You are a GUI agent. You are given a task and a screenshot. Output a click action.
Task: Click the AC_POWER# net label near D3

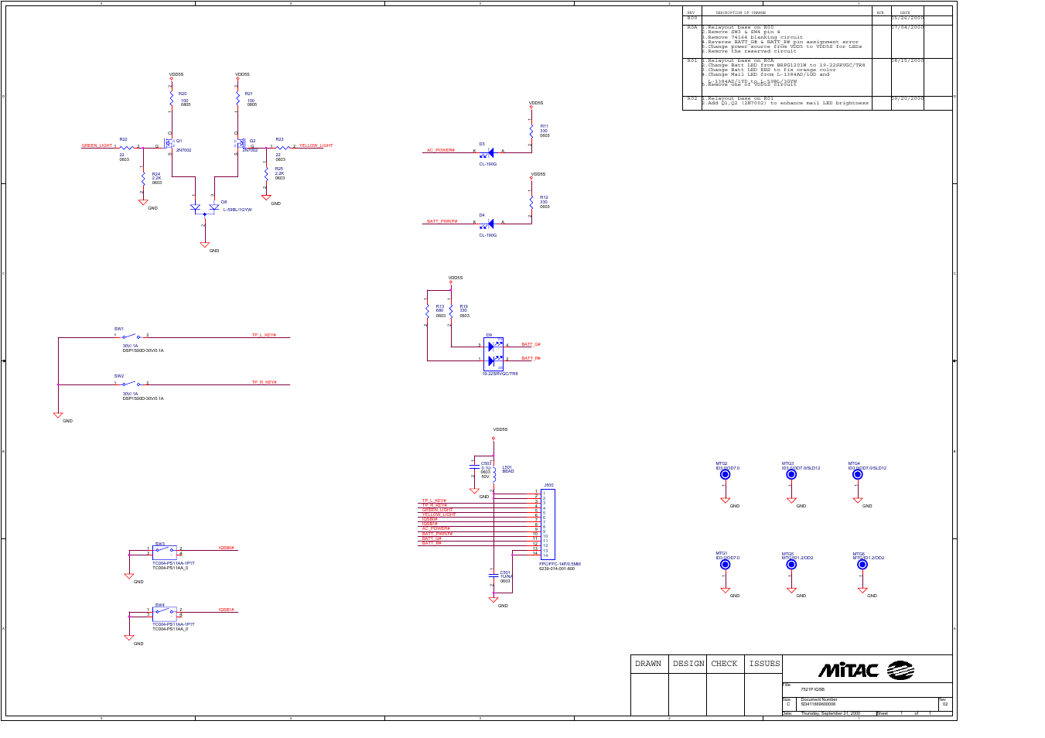[x=441, y=151]
